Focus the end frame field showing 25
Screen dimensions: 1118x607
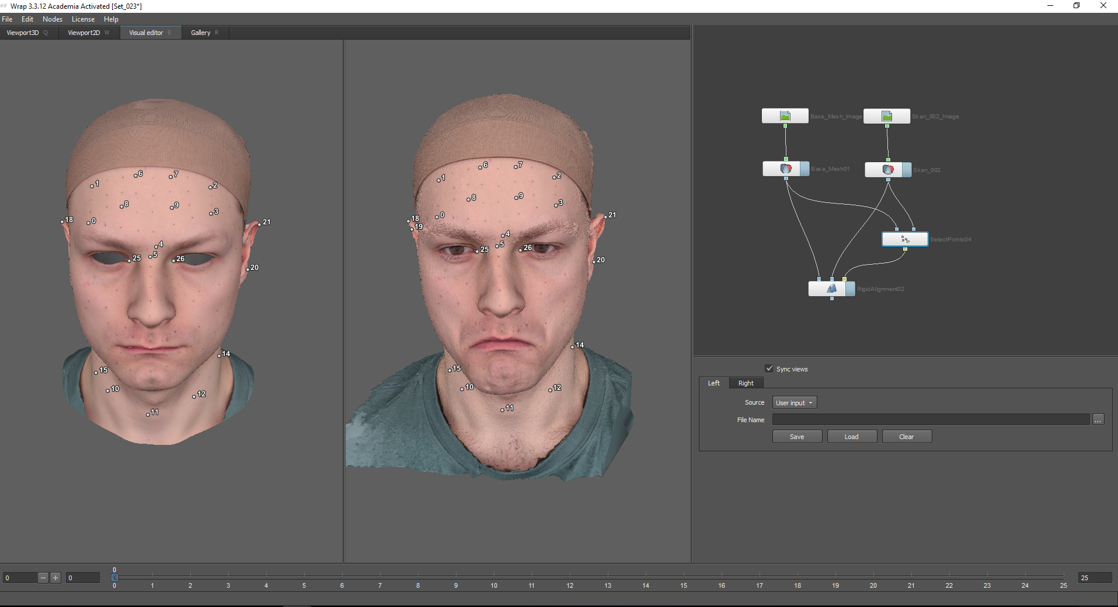[x=1095, y=578]
